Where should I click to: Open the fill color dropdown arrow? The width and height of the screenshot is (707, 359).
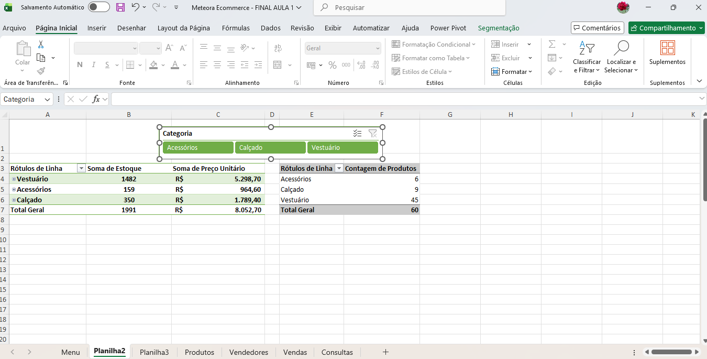163,65
